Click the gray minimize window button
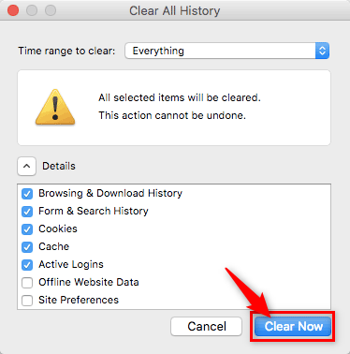The width and height of the screenshot is (350, 354). pyautogui.click(x=32, y=10)
